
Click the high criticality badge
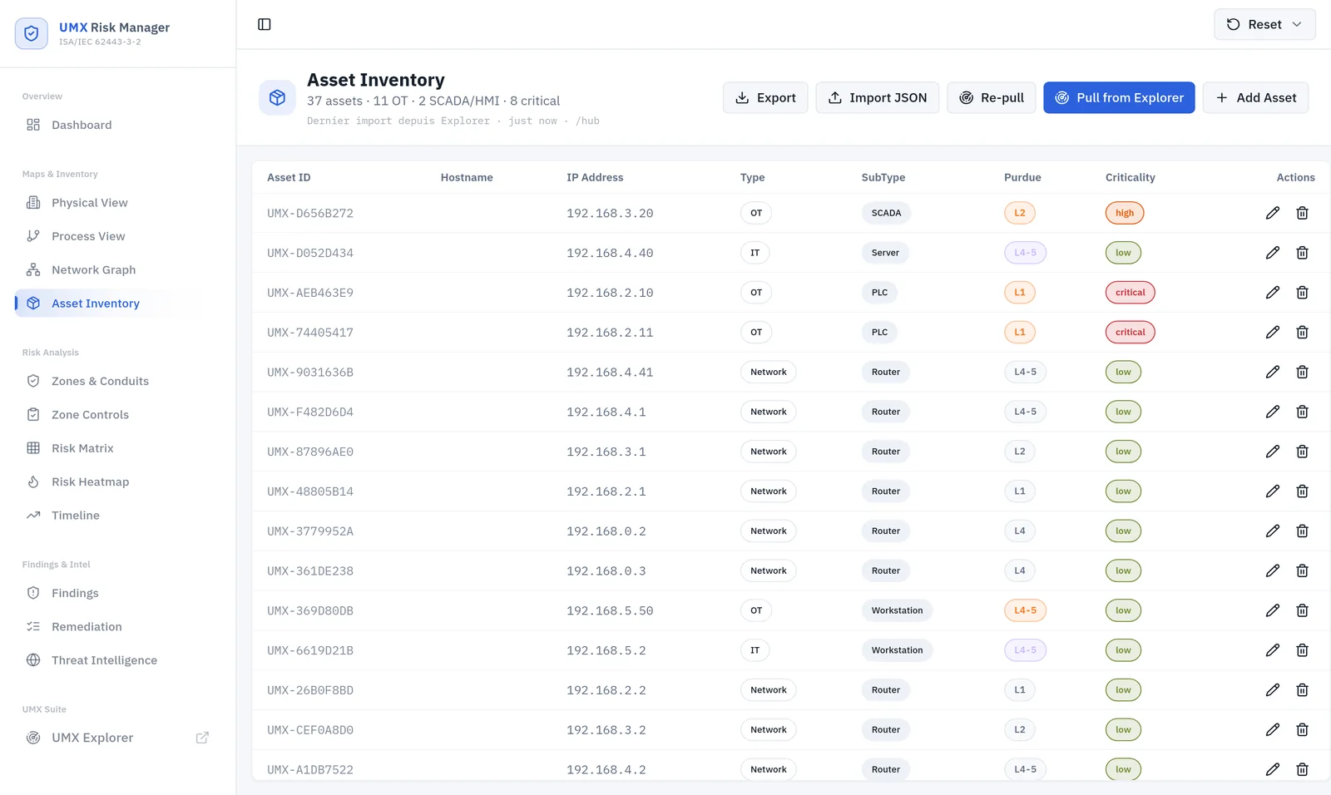(1125, 213)
